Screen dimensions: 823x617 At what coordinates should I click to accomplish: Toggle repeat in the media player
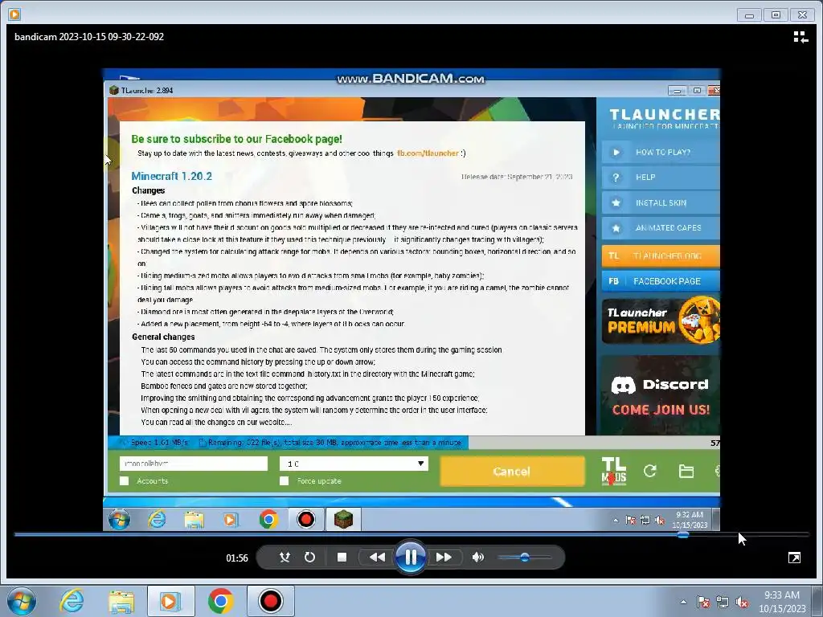coord(309,558)
